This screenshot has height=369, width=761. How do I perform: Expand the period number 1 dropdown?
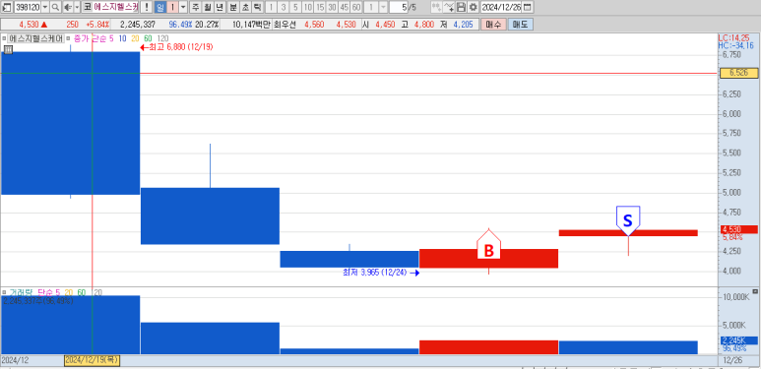coord(183,7)
